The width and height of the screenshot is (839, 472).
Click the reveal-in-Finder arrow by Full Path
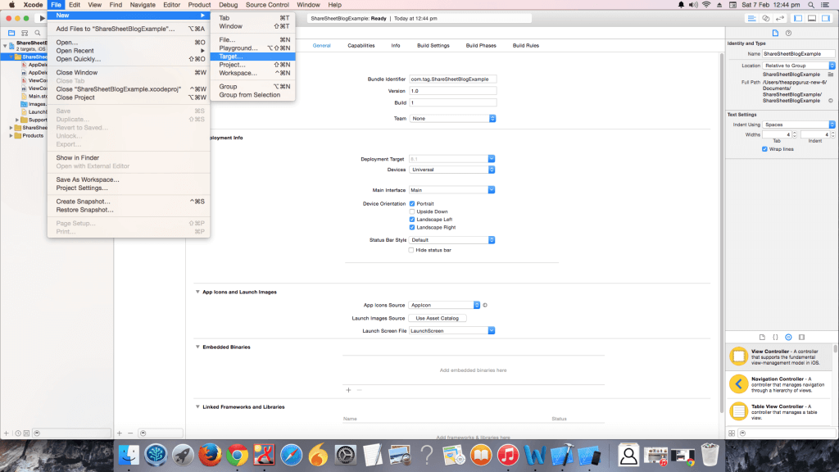pyautogui.click(x=831, y=101)
